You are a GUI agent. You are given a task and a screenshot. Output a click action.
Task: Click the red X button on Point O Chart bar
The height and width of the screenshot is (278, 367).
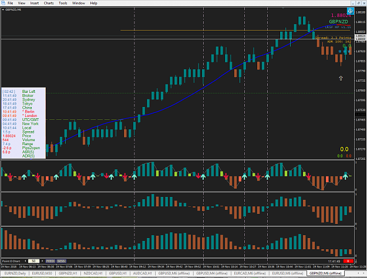point(348,261)
